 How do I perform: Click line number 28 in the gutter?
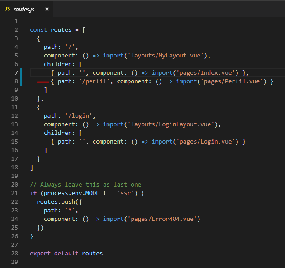(x=15, y=254)
